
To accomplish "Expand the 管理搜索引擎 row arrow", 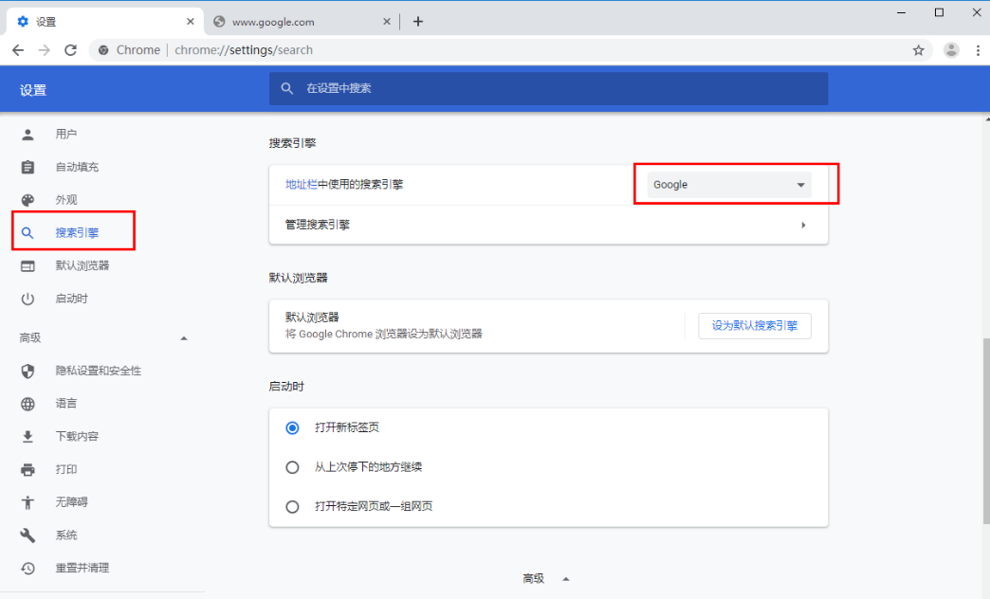I will pos(803,225).
